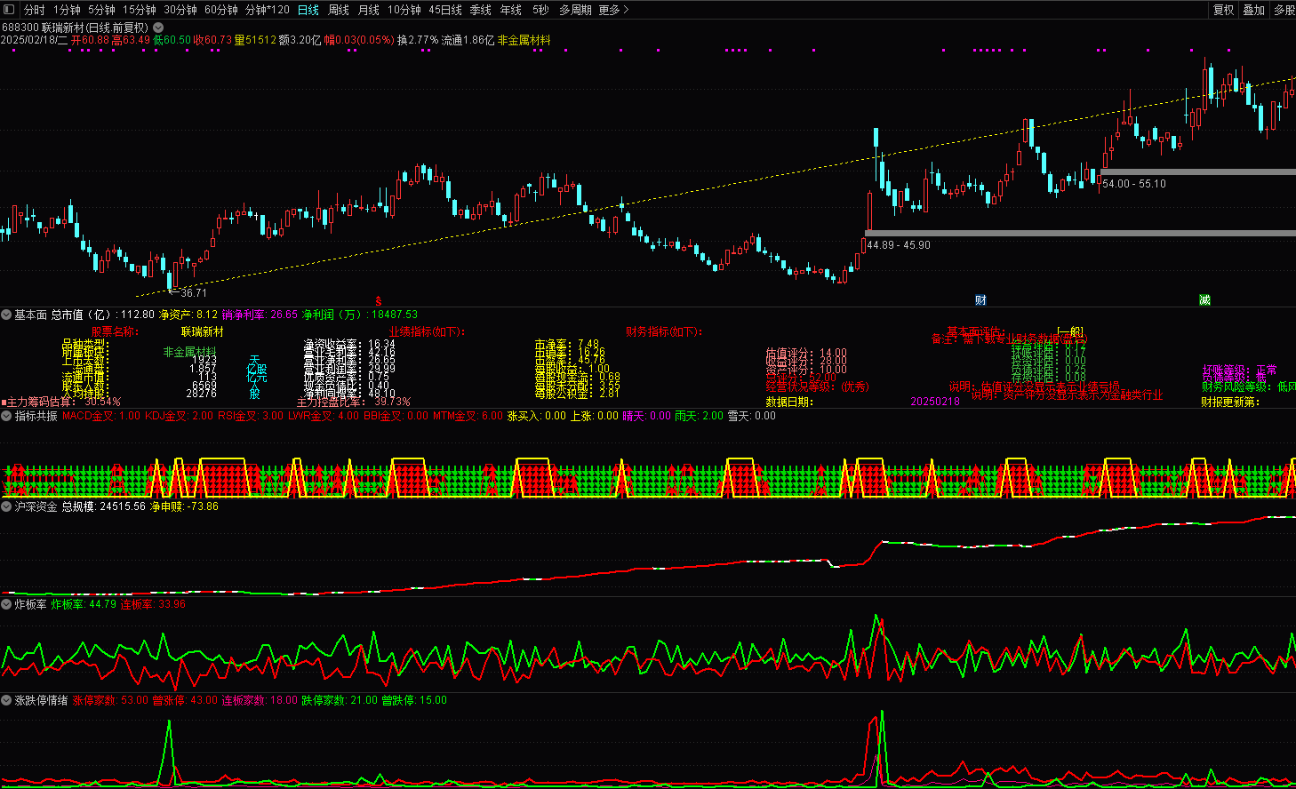
Task: Click the 数据日期 20250218 value
Action: coord(935,402)
